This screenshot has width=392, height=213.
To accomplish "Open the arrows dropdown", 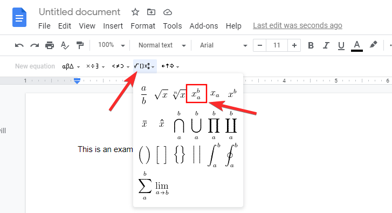I will [170, 66].
